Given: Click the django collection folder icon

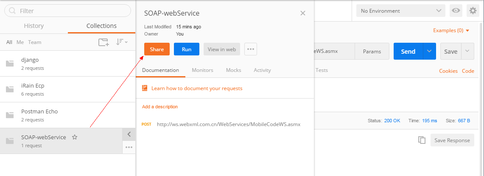Looking at the screenshot, I should [10, 64].
